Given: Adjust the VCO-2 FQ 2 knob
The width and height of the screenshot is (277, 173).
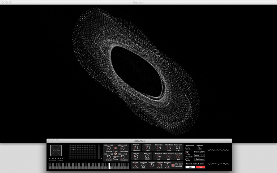Looking at the screenshot, I should 122,157.
